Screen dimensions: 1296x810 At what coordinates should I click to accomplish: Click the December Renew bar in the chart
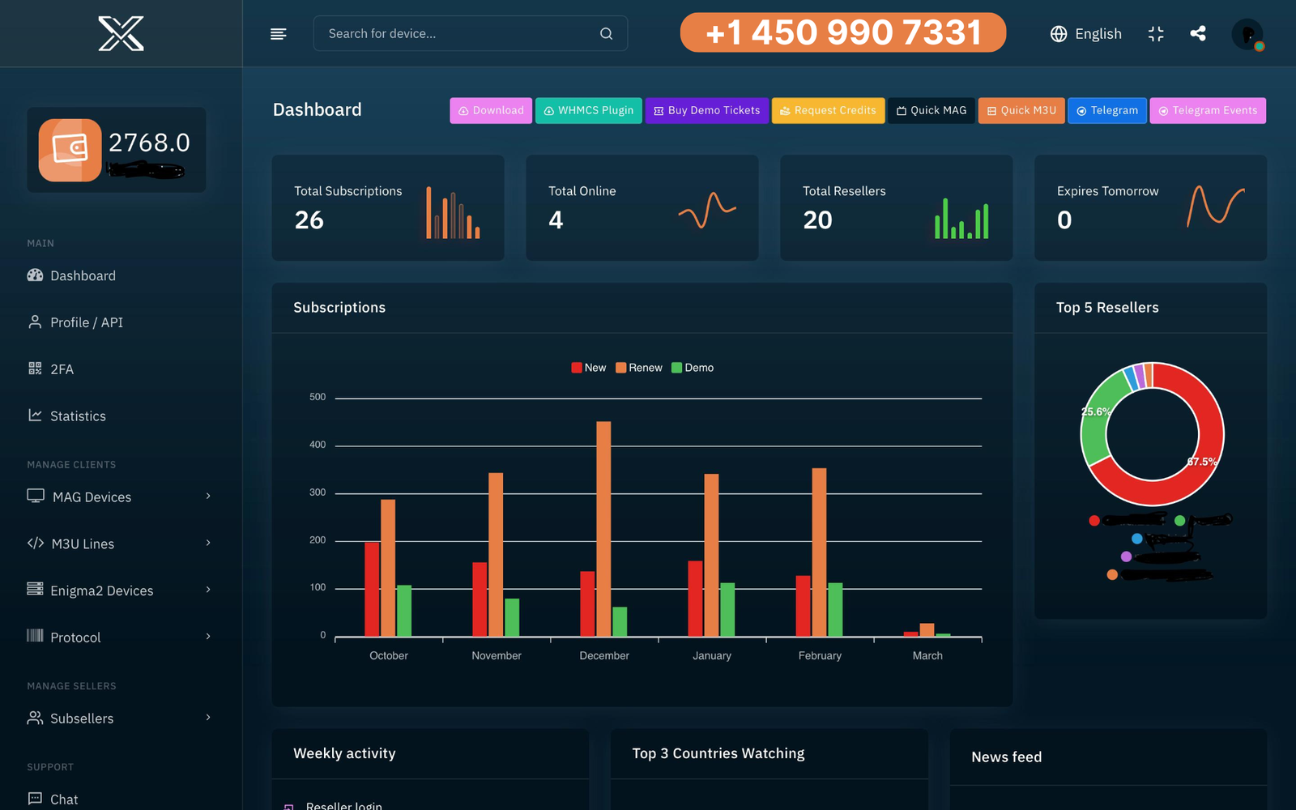603,529
